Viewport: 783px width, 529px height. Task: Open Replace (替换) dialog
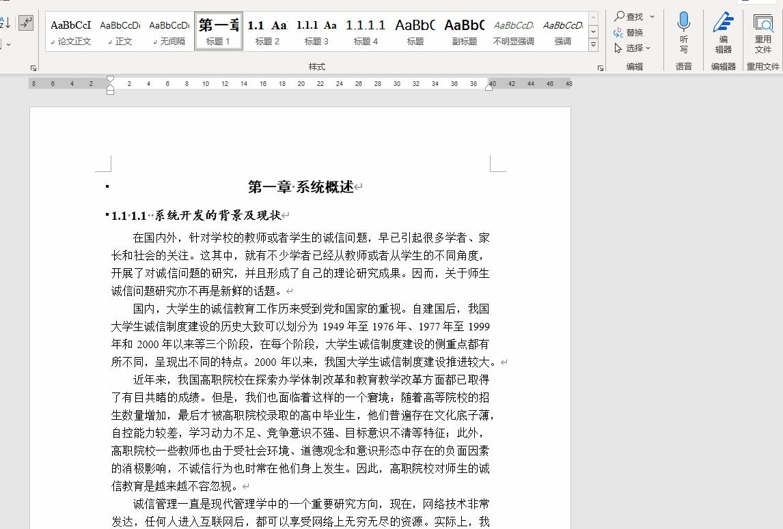point(634,32)
